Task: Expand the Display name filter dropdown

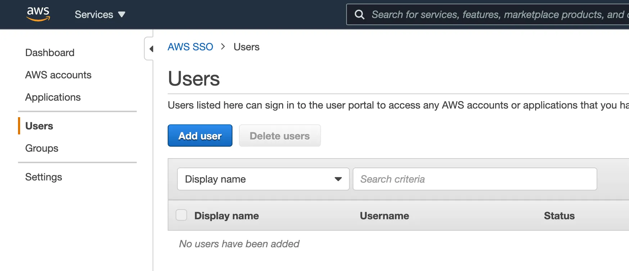Action: click(x=263, y=179)
